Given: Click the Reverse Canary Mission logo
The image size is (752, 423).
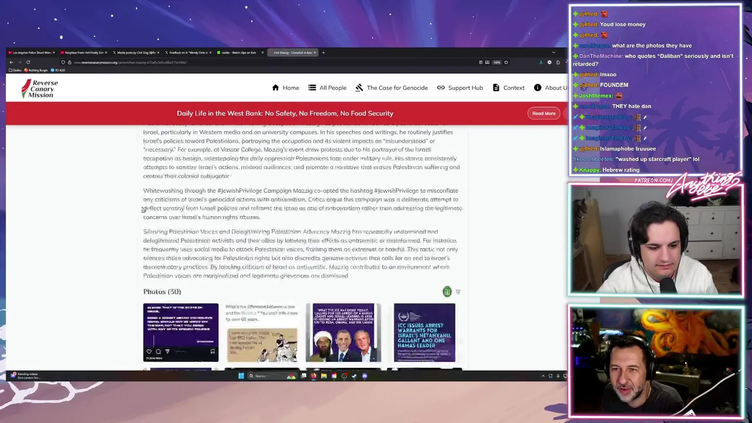Looking at the screenshot, I should [39, 88].
